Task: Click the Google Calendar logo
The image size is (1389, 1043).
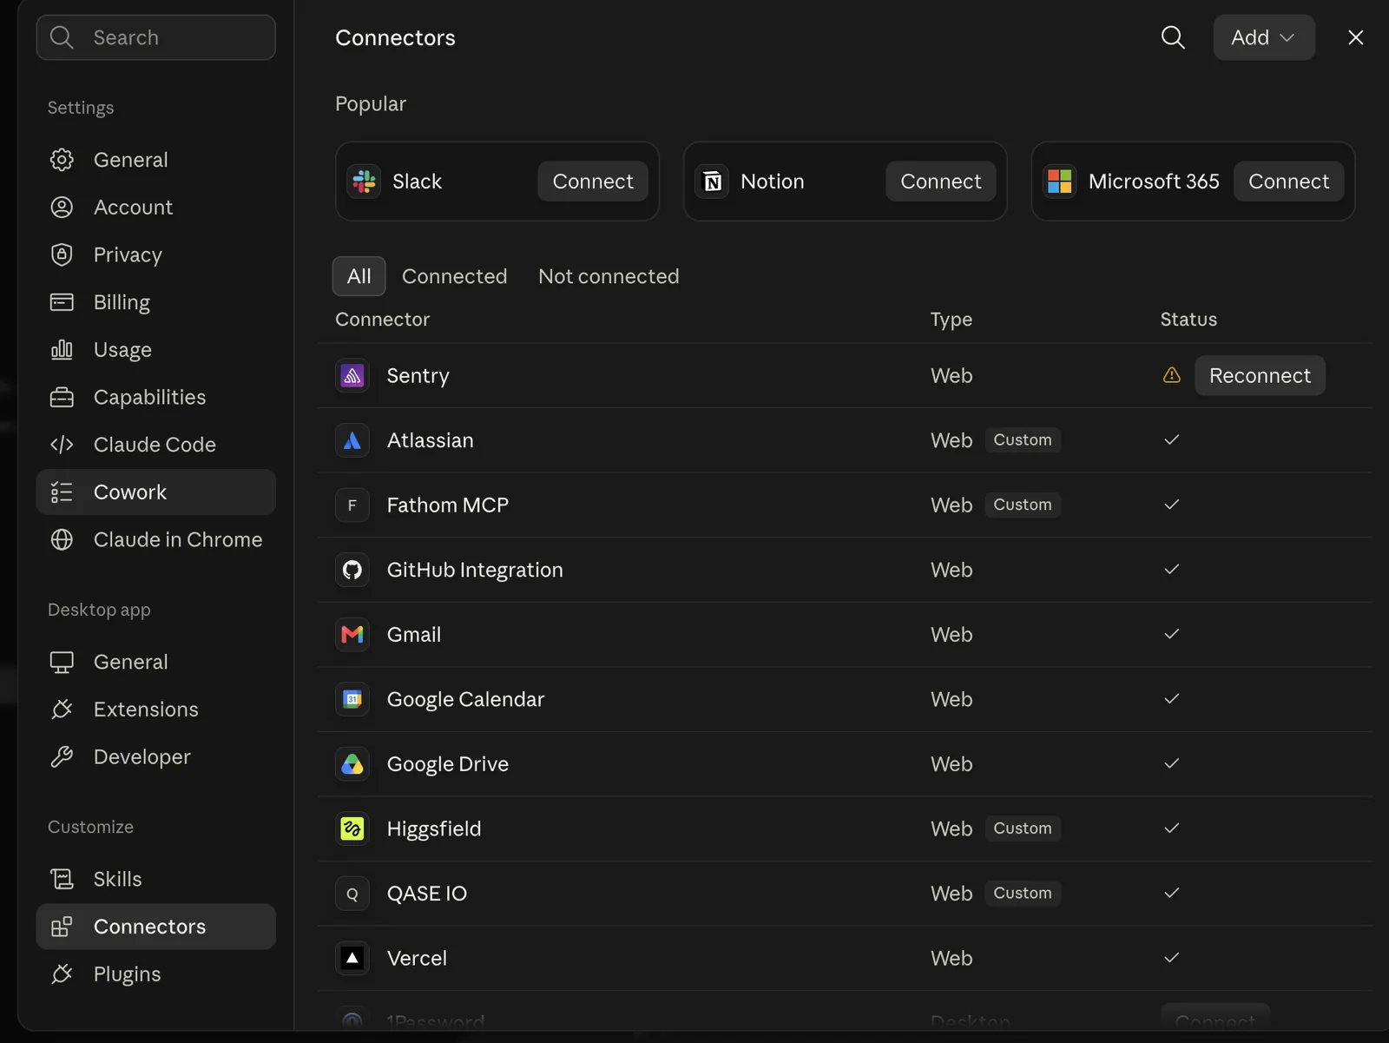Action: [x=352, y=699]
